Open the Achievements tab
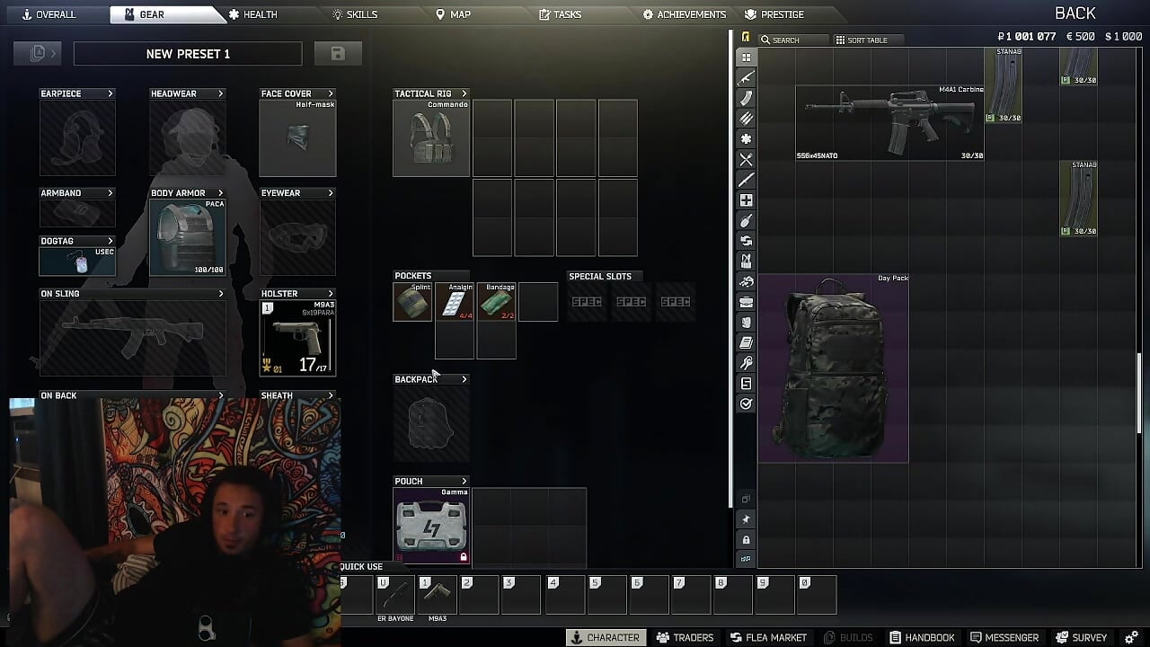Viewport: 1150px width, 647px height. [x=684, y=14]
